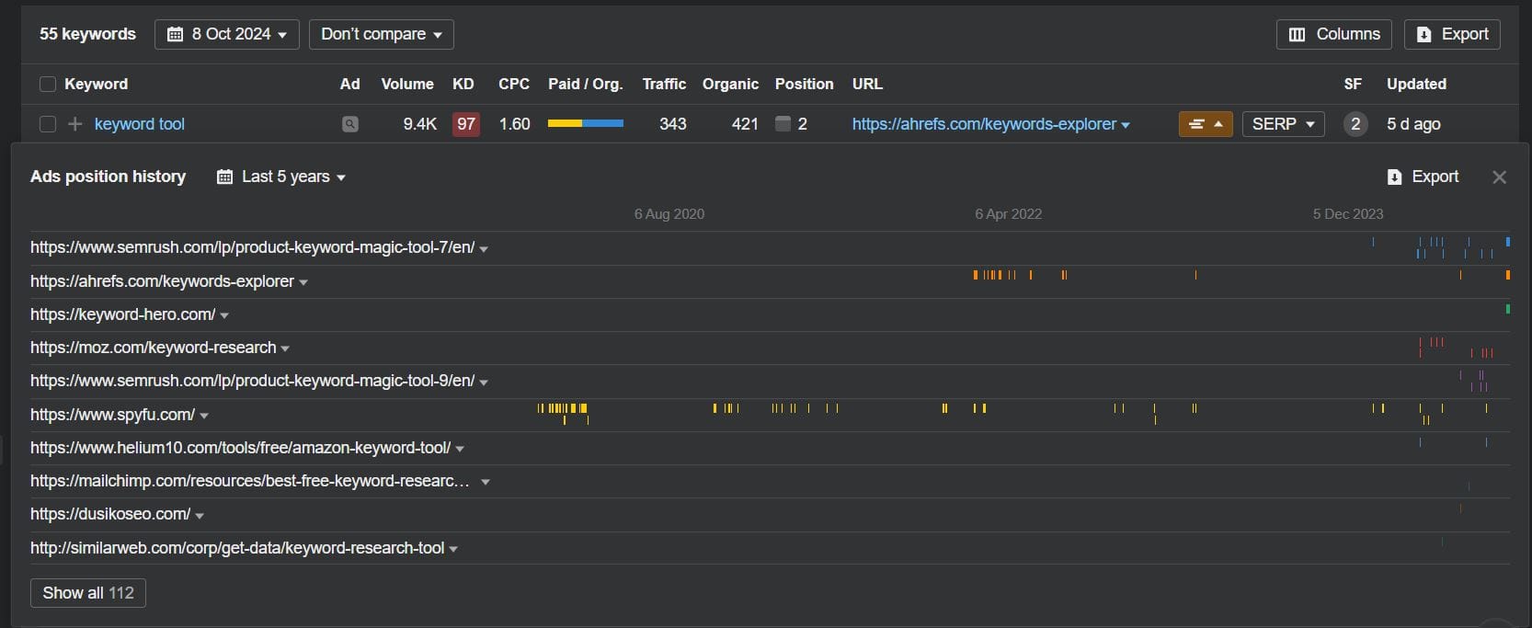Open the Columns settings button
The height and width of the screenshot is (628, 1532).
click(1334, 34)
